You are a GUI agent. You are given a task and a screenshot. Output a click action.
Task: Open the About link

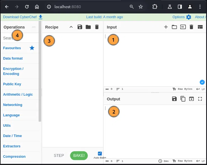pos(200,17)
